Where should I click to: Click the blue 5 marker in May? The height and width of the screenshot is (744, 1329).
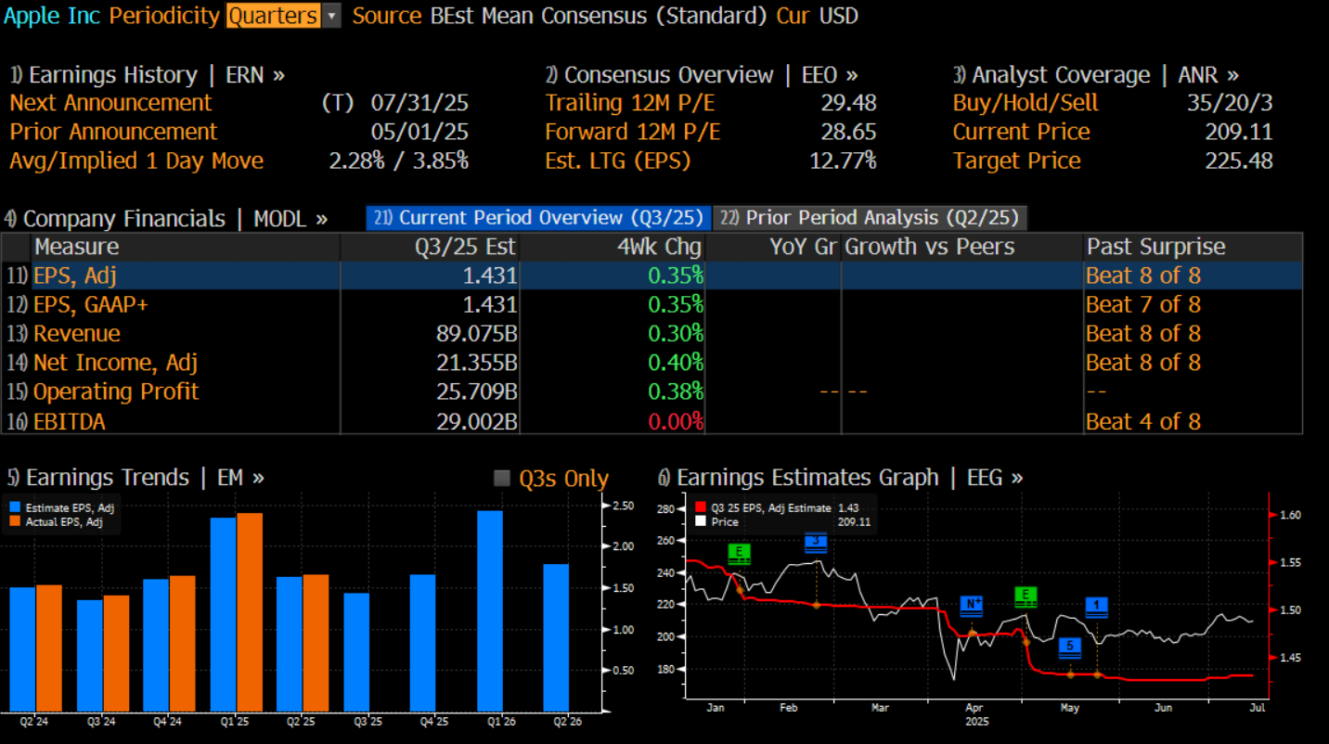[1070, 648]
